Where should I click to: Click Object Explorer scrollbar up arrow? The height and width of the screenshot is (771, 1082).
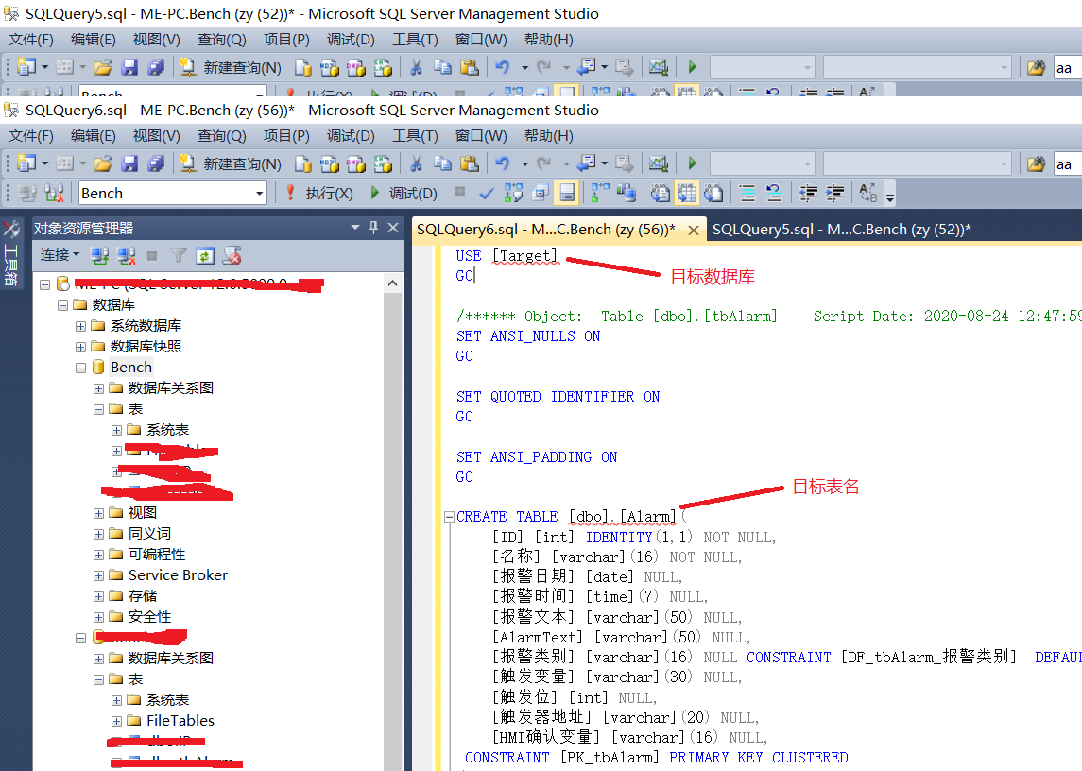coord(393,283)
